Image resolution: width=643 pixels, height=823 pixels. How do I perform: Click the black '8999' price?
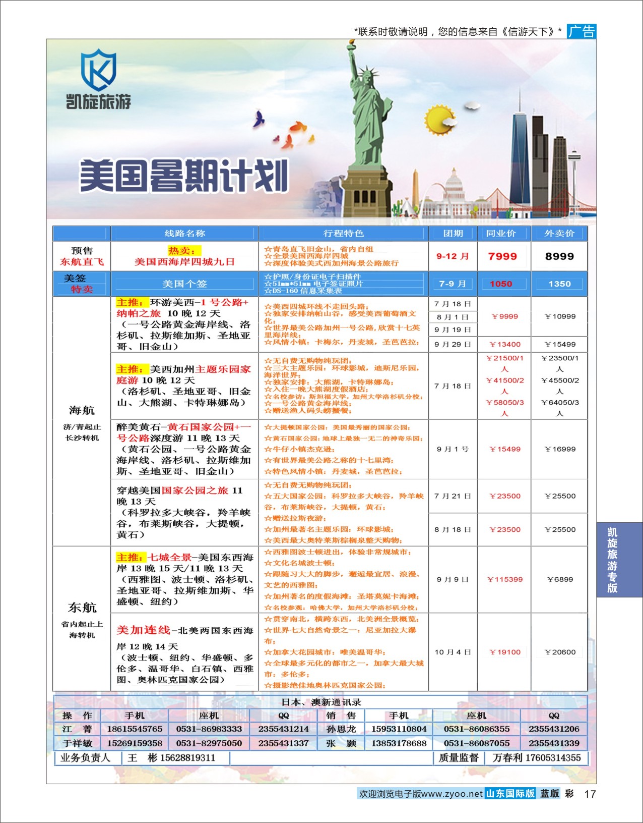pyautogui.click(x=559, y=256)
